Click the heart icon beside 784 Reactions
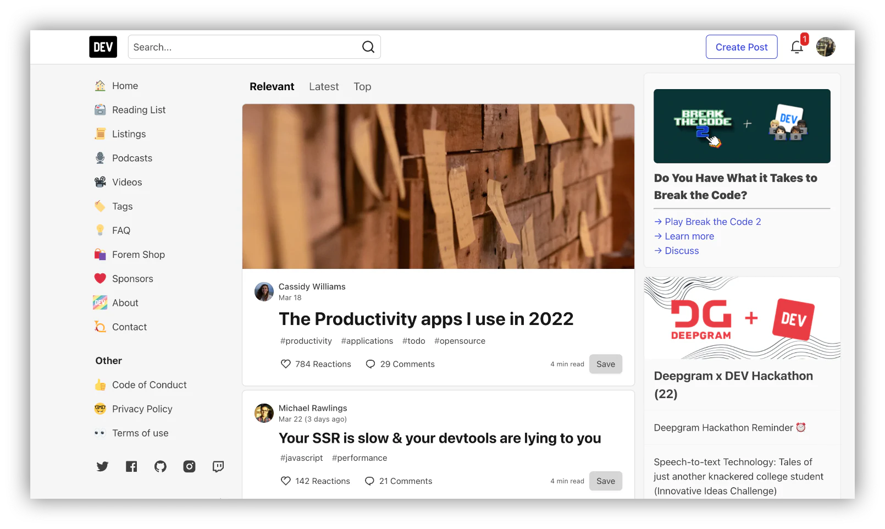This screenshot has height=529, width=885. (286, 364)
